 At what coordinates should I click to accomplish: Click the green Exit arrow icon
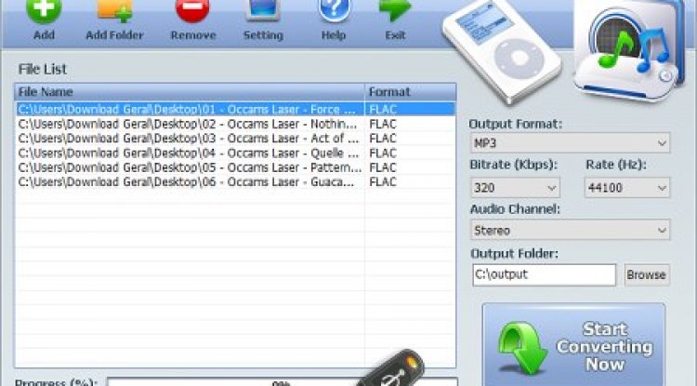(x=395, y=10)
